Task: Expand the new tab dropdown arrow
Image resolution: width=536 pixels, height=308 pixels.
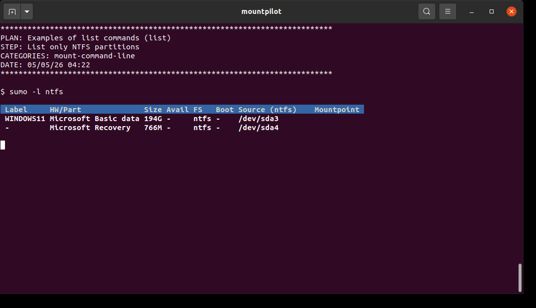Action: pos(27,11)
